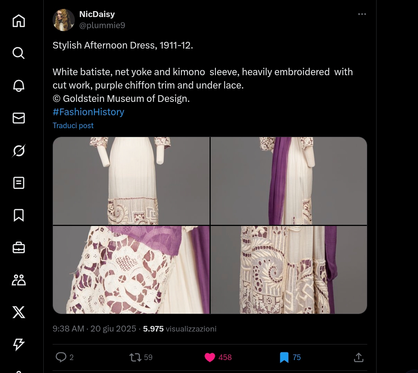Repost the post with 59 reposts
This screenshot has width=418, height=373.
tap(135, 357)
